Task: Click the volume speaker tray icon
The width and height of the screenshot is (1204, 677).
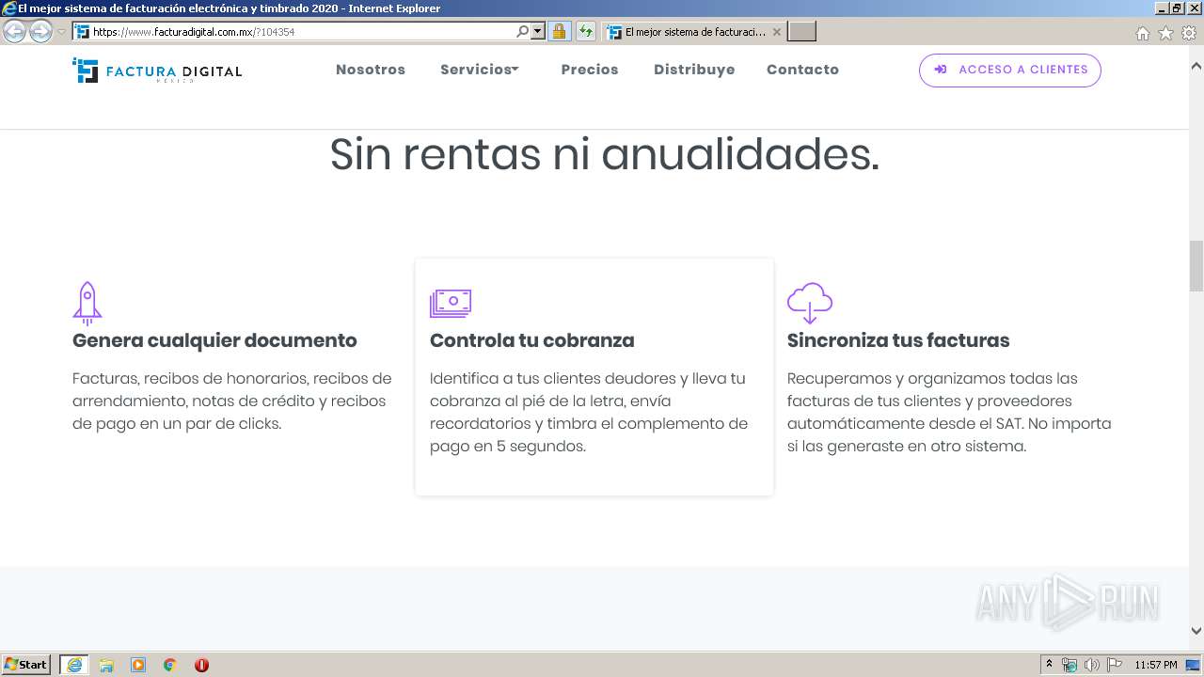Action: [1091, 665]
